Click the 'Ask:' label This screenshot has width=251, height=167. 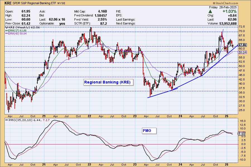coord(42,11)
